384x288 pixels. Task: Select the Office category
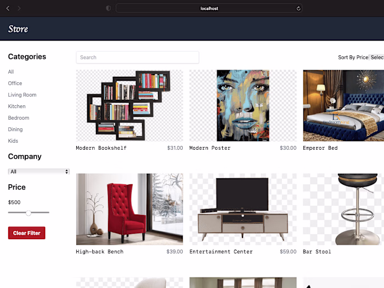[15, 83]
